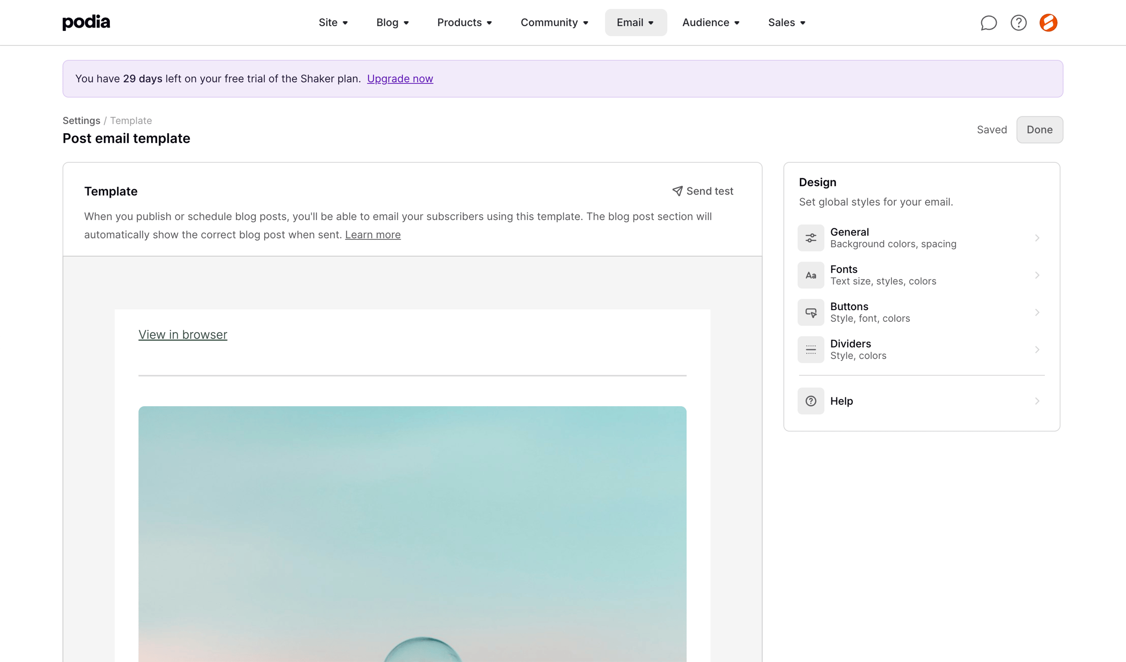Open the Community dropdown menu
This screenshot has height=662, width=1126.
click(554, 23)
